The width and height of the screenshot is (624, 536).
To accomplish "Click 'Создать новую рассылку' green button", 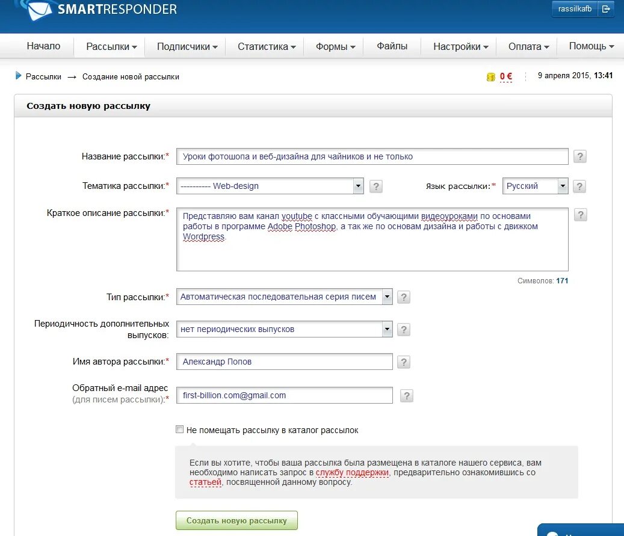I will pos(236,520).
